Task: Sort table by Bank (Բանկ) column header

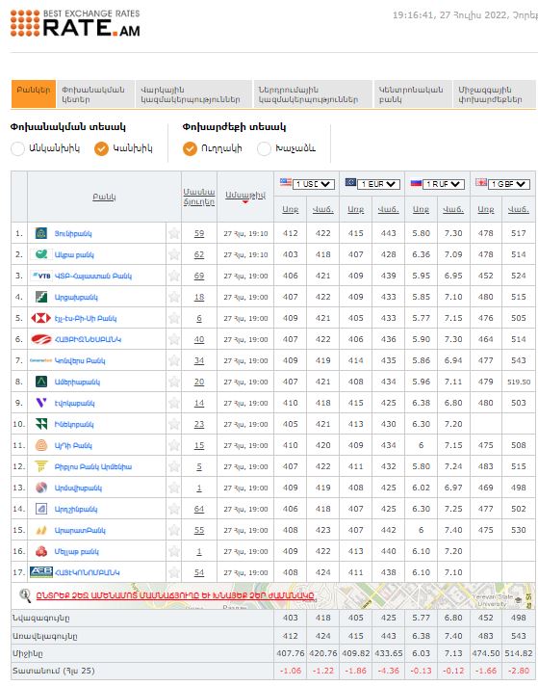Action: [x=104, y=197]
